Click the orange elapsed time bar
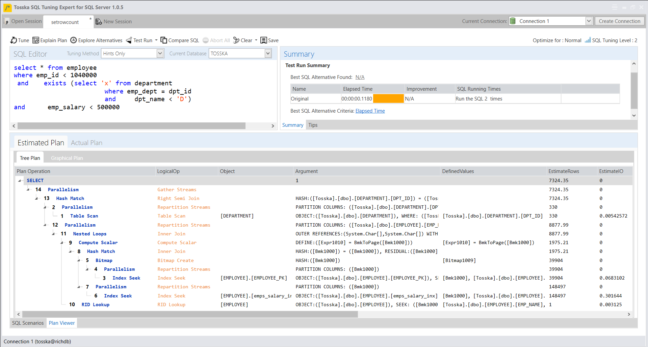Image resolution: width=648 pixels, height=347 pixels. pyautogui.click(x=388, y=98)
